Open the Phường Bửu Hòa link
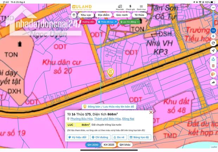Viewport: 218px width, 152px height. click(x=82, y=119)
